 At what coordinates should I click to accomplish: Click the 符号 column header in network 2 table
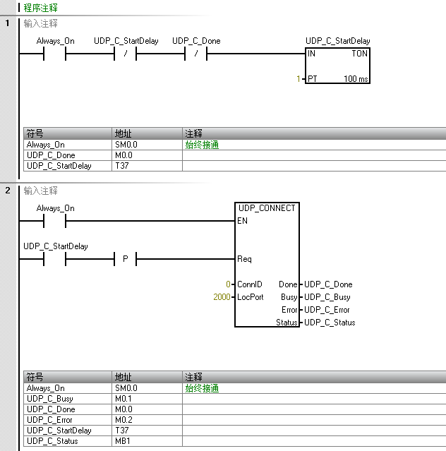coord(68,377)
